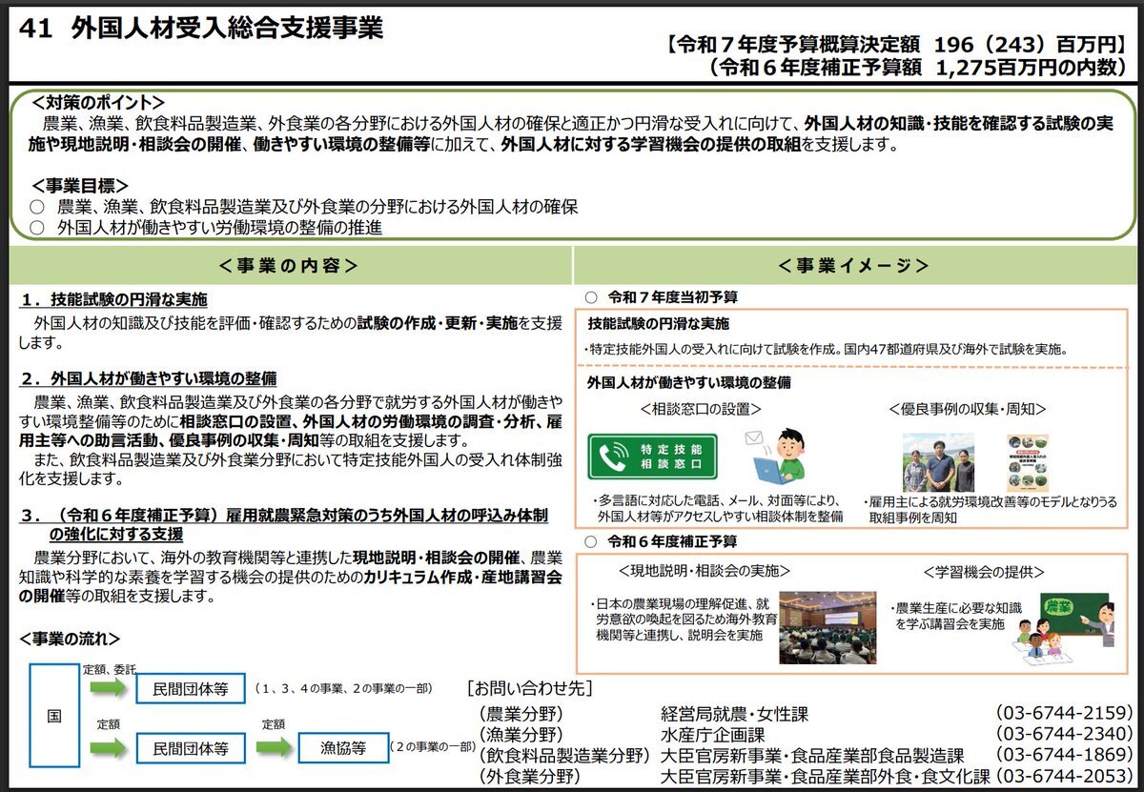Open the poster thumbnail under 優良事例の収集・周知
Image resolution: width=1144 pixels, height=792 pixels.
point(1028,462)
